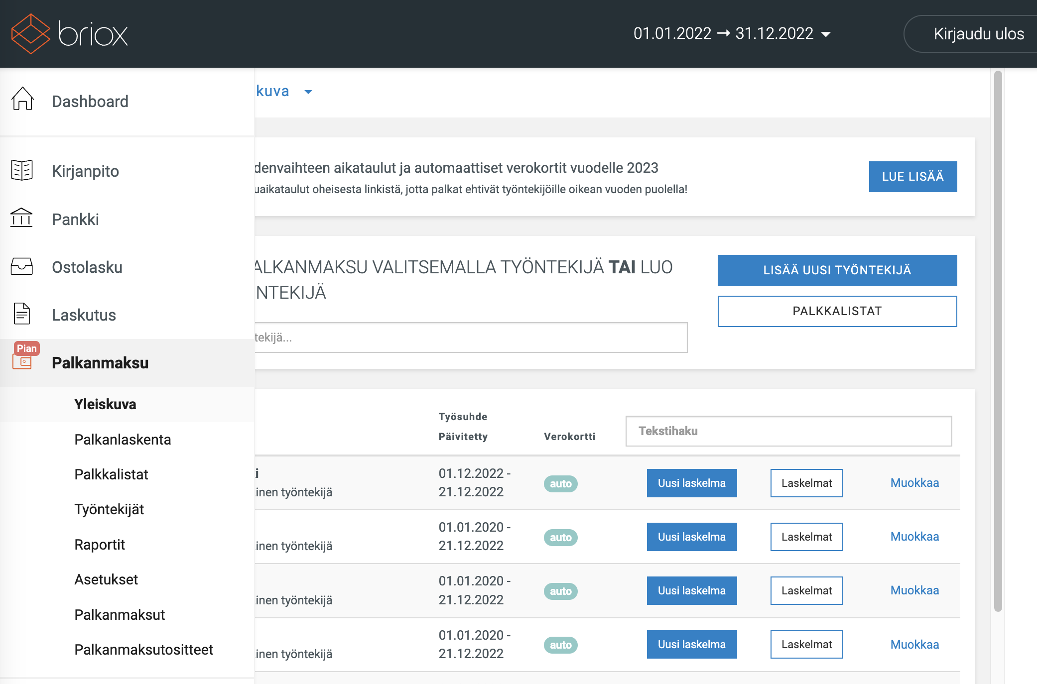This screenshot has width=1037, height=684.
Task: Click Laskelmat in the third employee row
Action: coord(806,590)
